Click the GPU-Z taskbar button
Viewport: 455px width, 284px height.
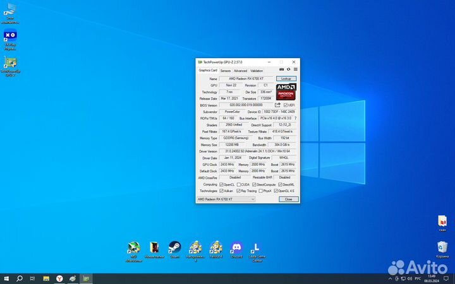click(86, 279)
